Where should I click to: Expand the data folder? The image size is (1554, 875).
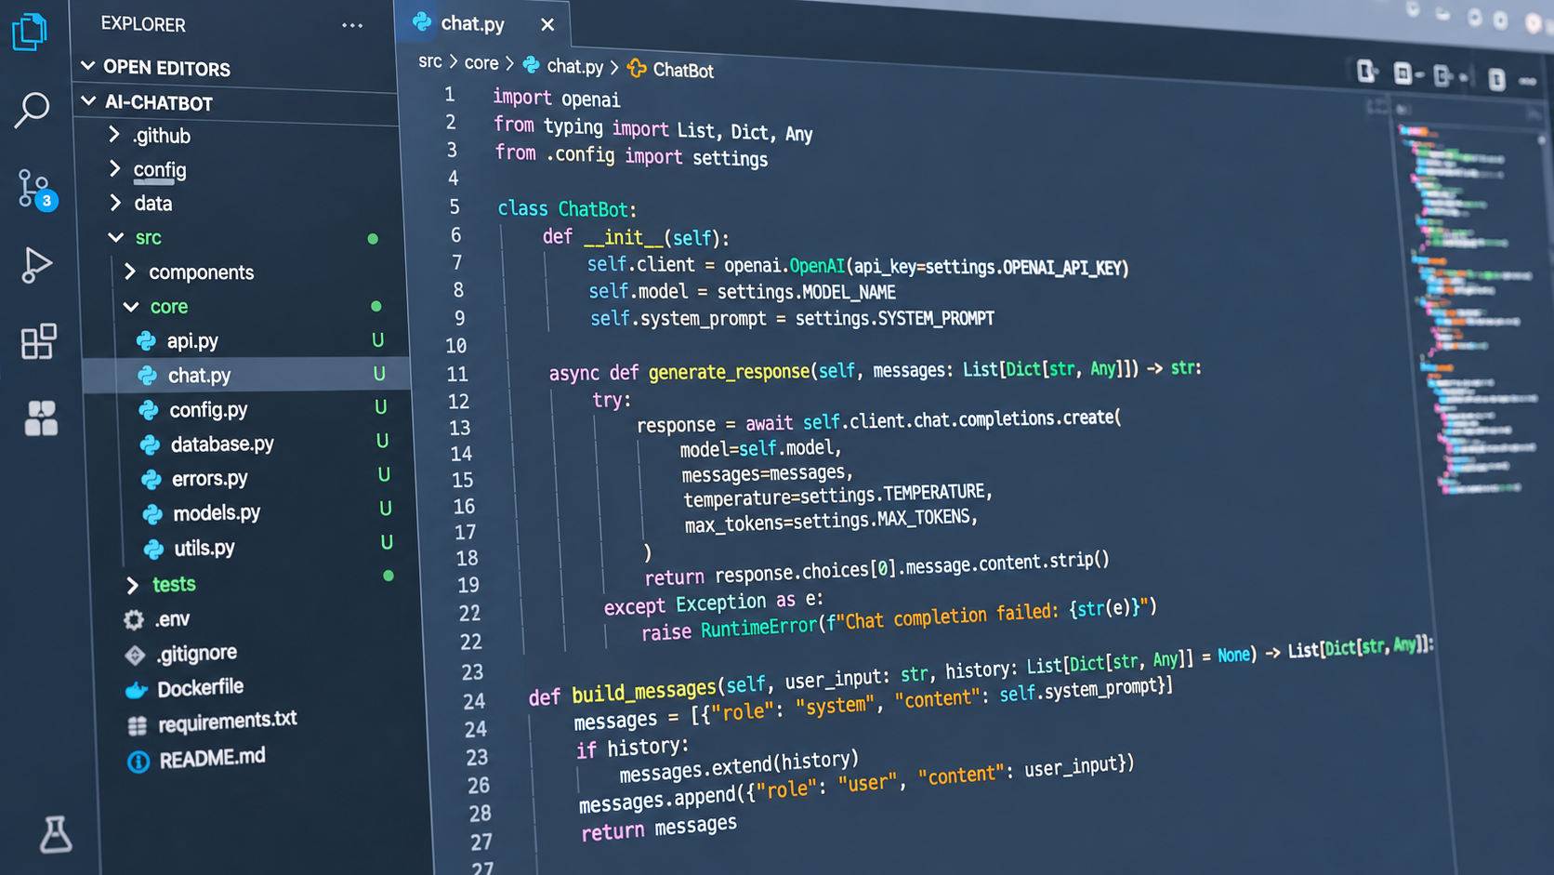(116, 202)
